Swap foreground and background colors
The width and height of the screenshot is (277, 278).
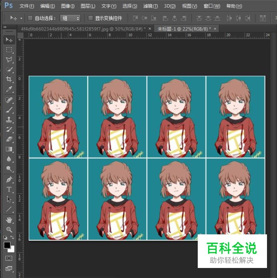click(12, 237)
